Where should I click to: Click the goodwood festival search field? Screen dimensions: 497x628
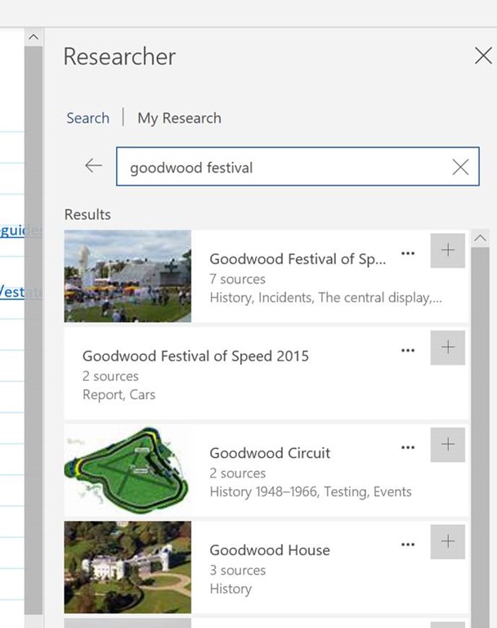click(298, 166)
